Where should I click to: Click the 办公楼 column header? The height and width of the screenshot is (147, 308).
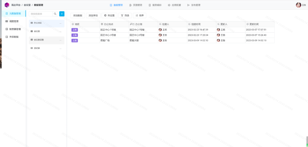[x=143, y=24]
